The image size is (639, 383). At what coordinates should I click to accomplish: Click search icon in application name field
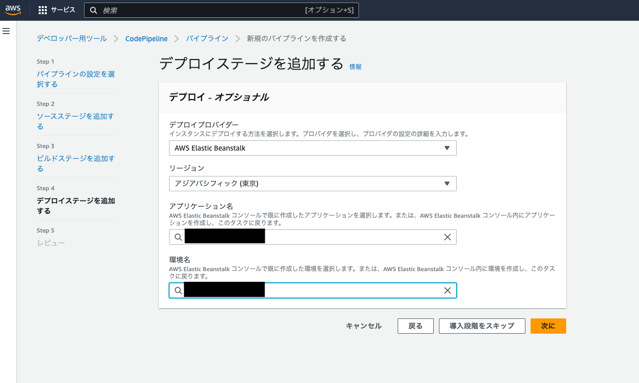tap(178, 237)
